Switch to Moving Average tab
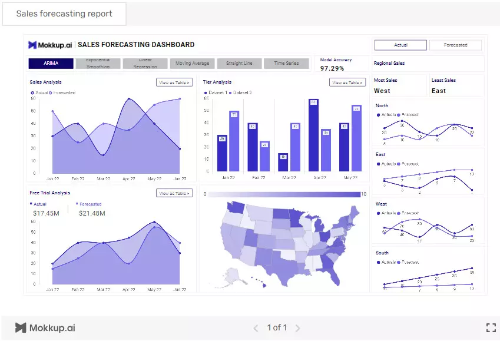 [x=192, y=64]
